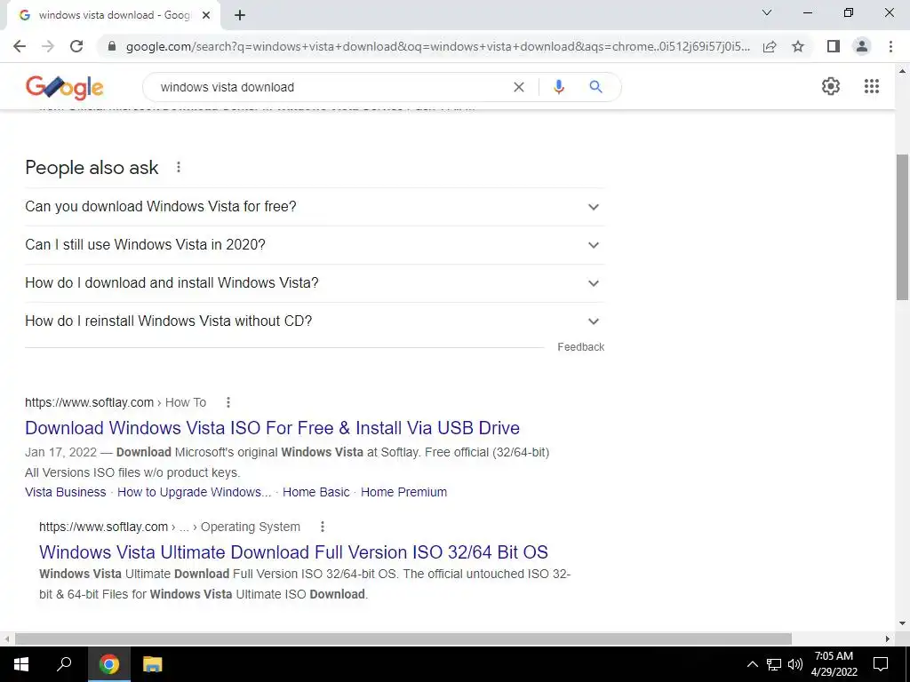Open Google apps grid
Image resolution: width=910 pixels, height=682 pixels.
(871, 86)
